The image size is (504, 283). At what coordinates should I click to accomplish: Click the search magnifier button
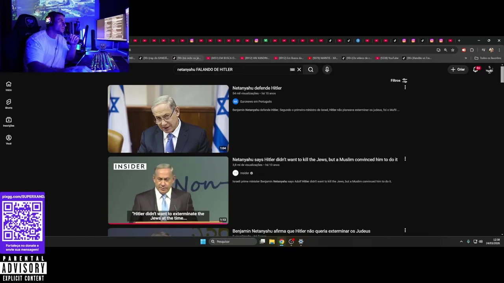pos(311,70)
